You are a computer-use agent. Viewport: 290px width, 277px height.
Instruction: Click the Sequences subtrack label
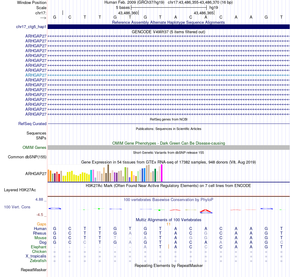click(x=36, y=133)
